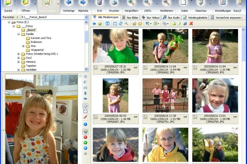Select the _Bestof folder
This screenshot has height=164, width=247.
point(31,30)
